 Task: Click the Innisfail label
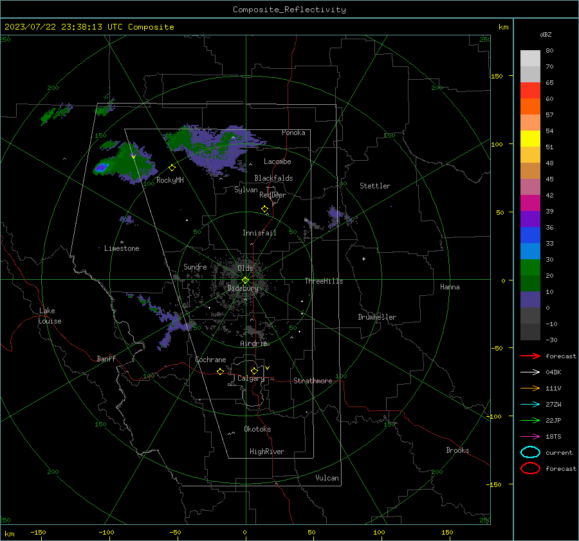(x=259, y=233)
